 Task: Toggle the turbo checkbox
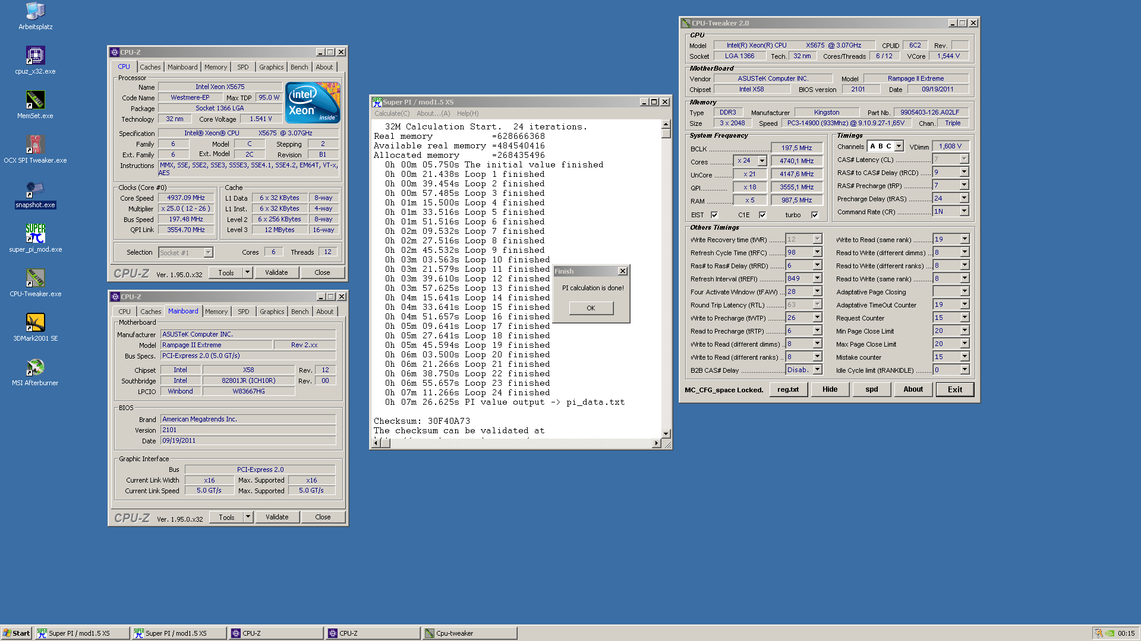815,215
